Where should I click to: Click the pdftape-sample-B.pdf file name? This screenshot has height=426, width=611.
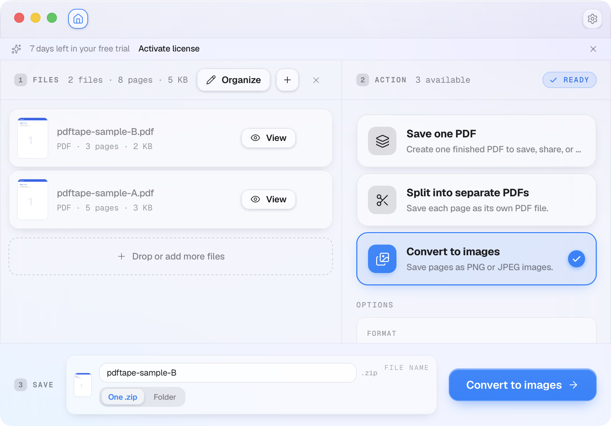pos(105,132)
